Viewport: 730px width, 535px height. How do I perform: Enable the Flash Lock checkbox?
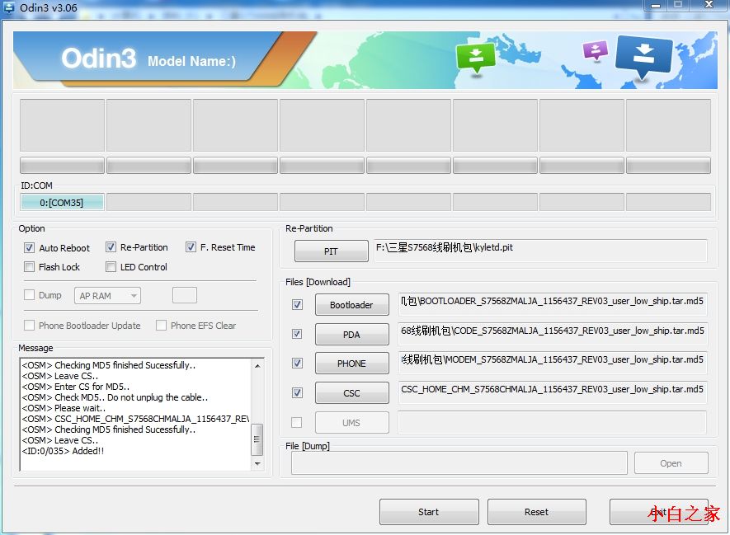pyautogui.click(x=30, y=266)
